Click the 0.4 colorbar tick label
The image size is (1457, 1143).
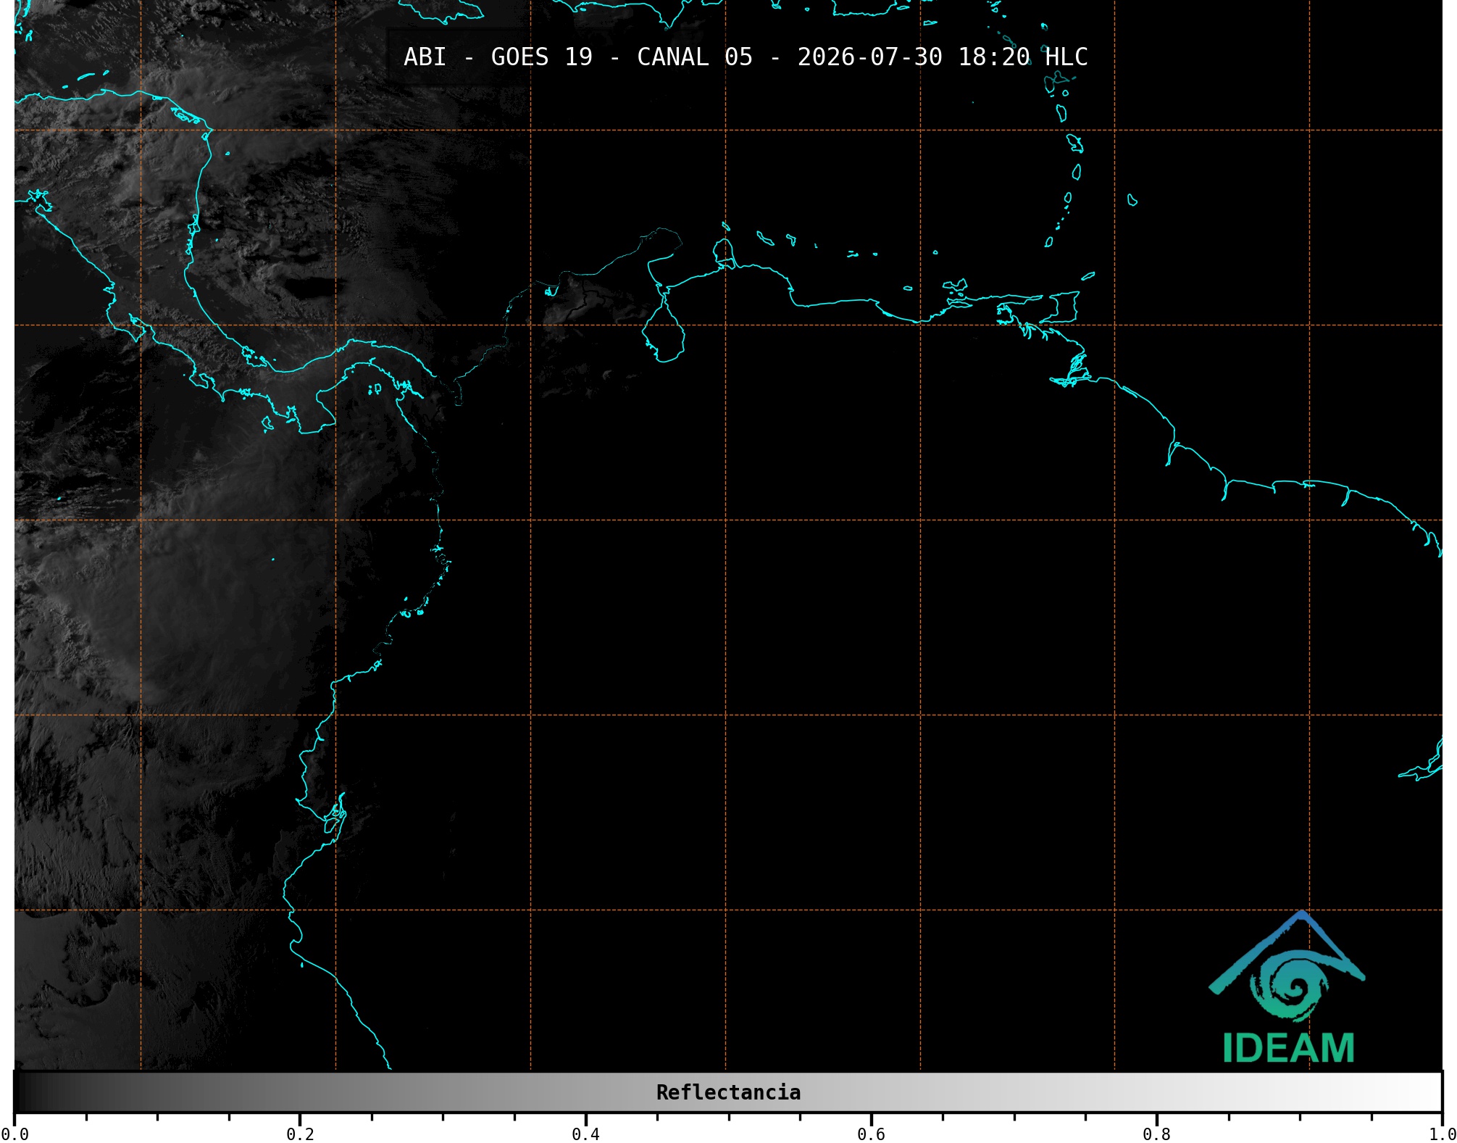point(585,1134)
